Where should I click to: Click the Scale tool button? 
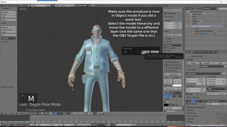tap(9, 17)
